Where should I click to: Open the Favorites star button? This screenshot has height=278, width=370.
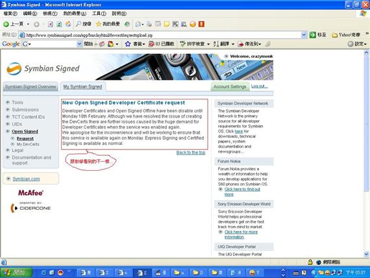click(108, 24)
